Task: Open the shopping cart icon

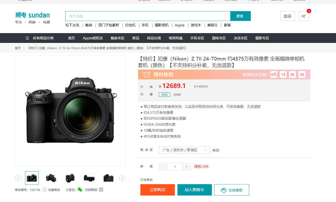Action: point(304,16)
